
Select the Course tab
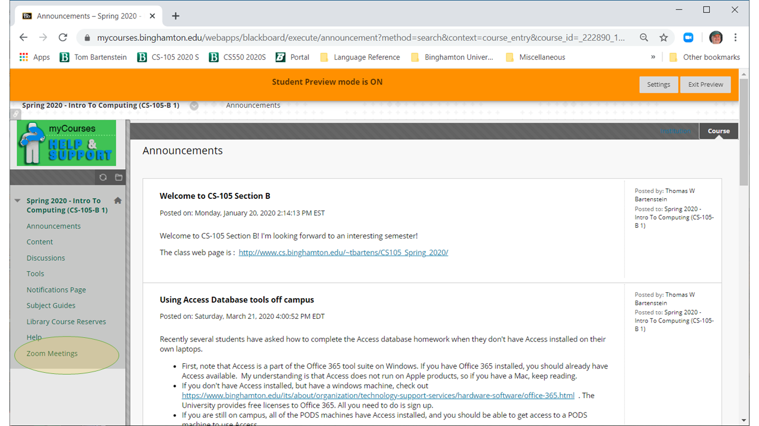[719, 131]
